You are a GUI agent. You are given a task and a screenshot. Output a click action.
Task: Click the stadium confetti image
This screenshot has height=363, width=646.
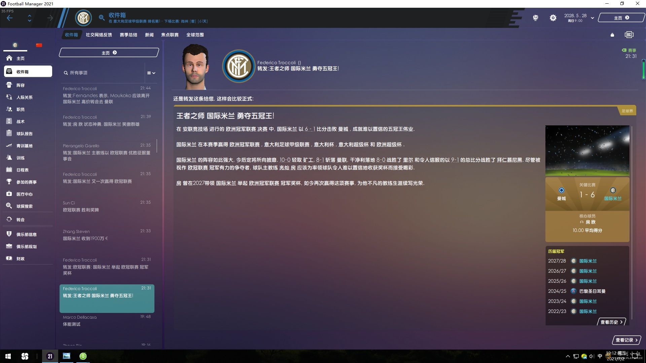tap(587, 151)
